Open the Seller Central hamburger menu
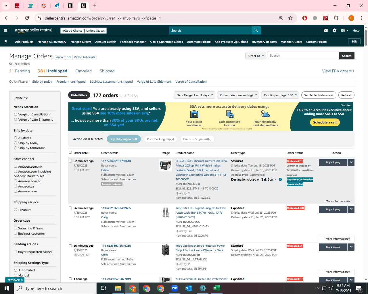This screenshot has height=294, width=368. tap(5, 30)
